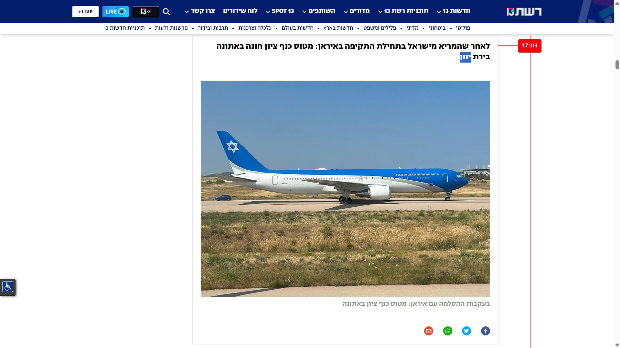The width and height of the screenshot is (620, 348).
Task: Expand the תוכניות רשת 13 dropdown
Action: [403, 11]
